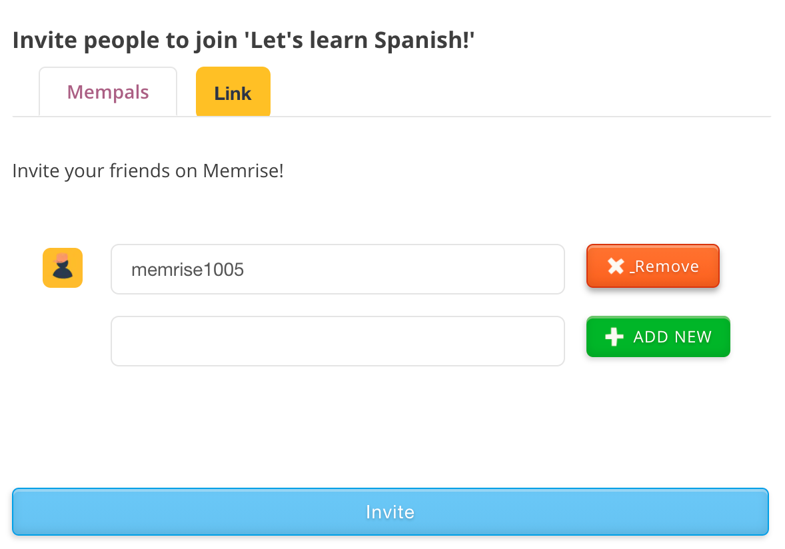This screenshot has height=549, width=785.
Task: Place cursor in blank field beside ADD NEW
Action: 337,341
